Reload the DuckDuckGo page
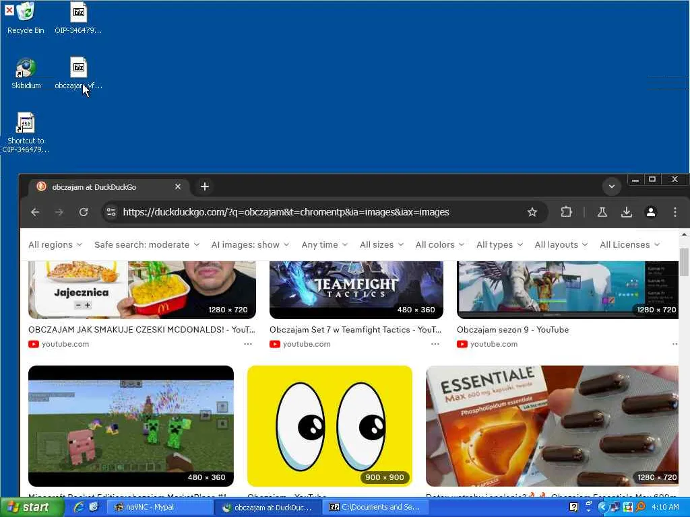This screenshot has width=690, height=517. (x=83, y=212)
